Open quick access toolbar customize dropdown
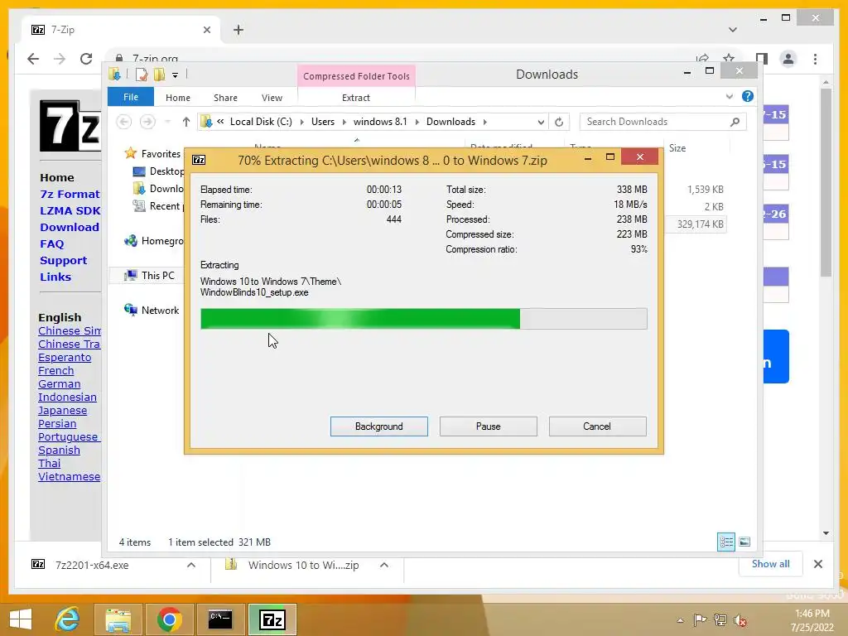Viewport: 848px width, 636px height. point(176,75)
